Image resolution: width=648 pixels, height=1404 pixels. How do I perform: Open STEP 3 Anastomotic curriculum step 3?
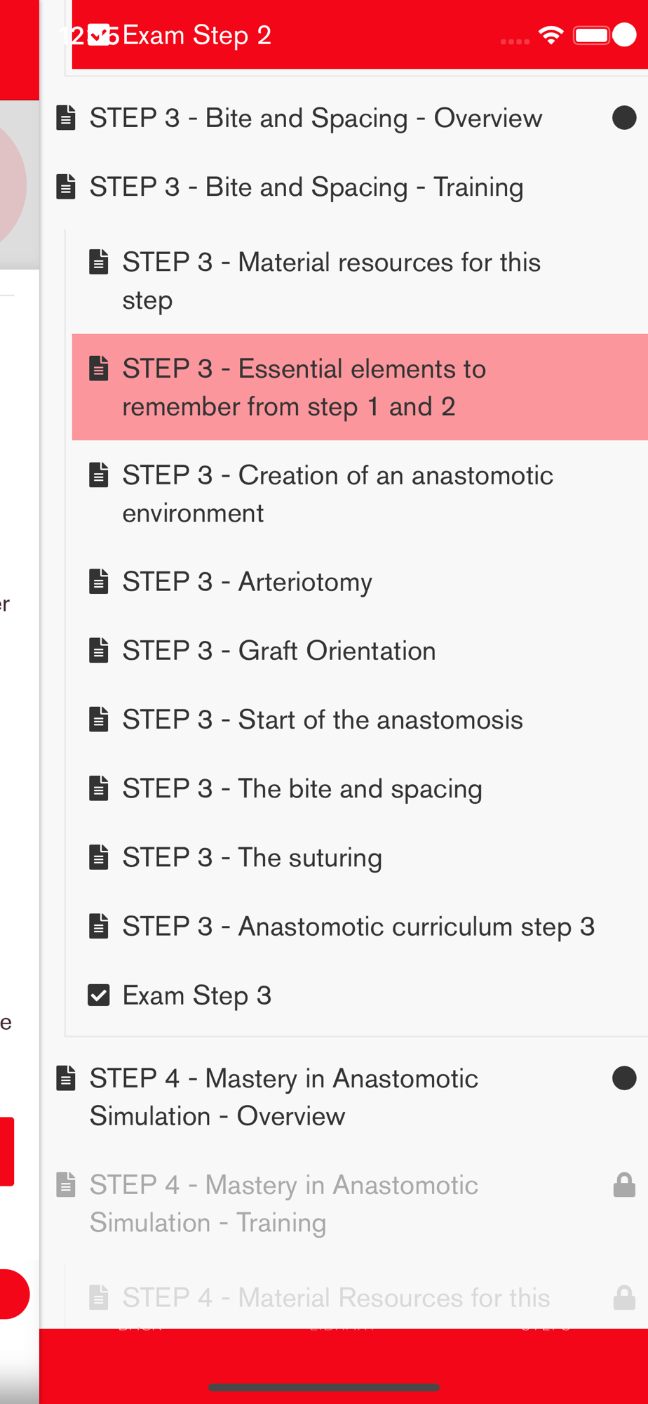point(360,927)
